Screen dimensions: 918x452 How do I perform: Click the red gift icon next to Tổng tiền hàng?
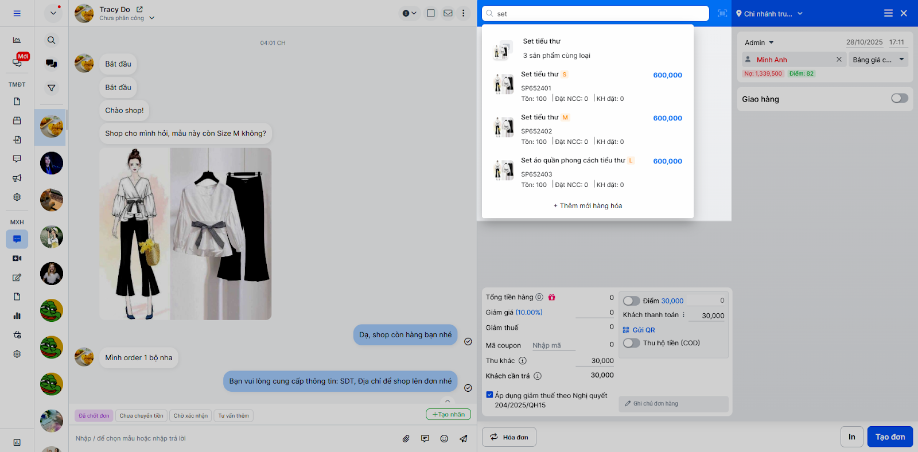coord(551,297)
